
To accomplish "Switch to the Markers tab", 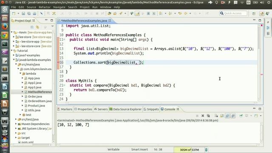I will 65,109.
